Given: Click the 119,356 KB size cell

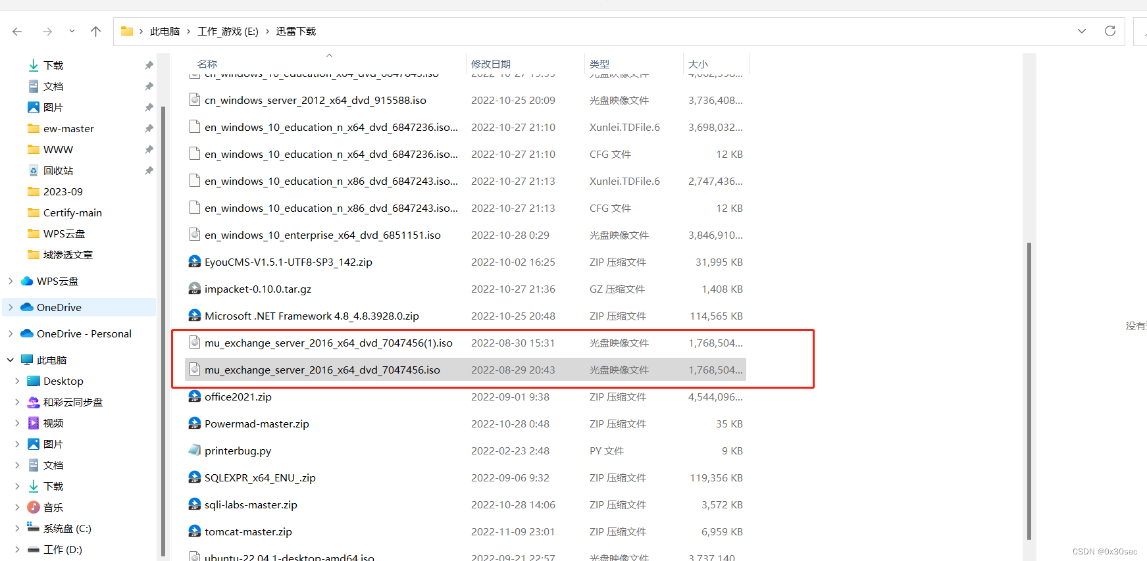Looking at the screenshot, I should pyautogui.click(x=716, y=477).
